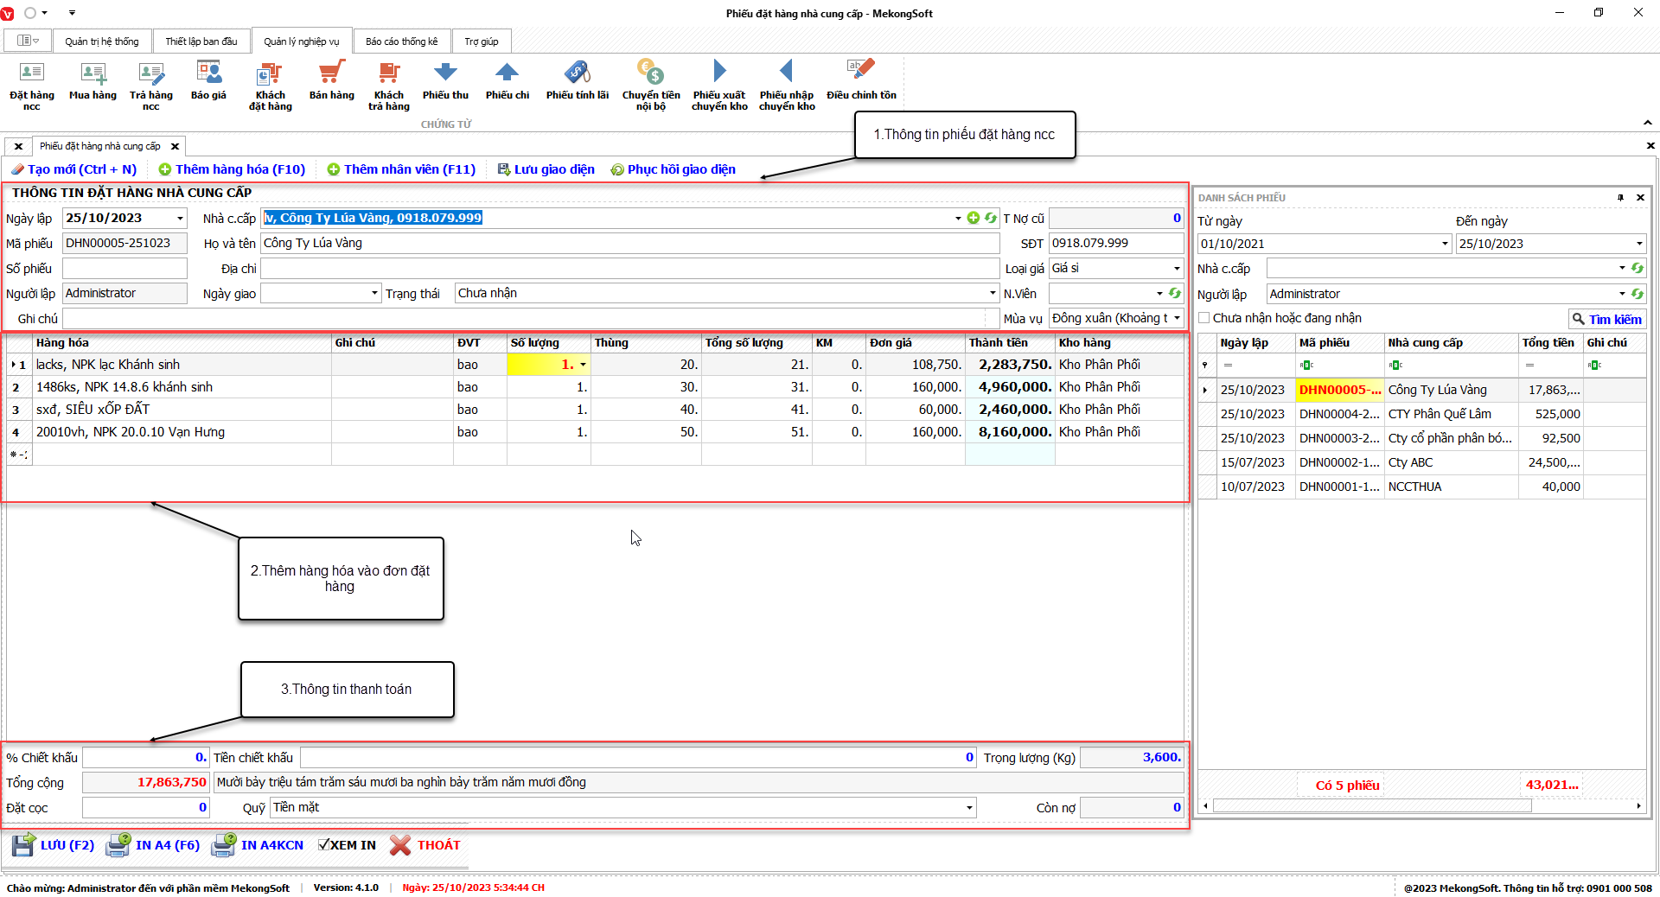Expand the Quỹ Tiền mặt dropdown
1660x897 pixels.
tap(969, 808)
